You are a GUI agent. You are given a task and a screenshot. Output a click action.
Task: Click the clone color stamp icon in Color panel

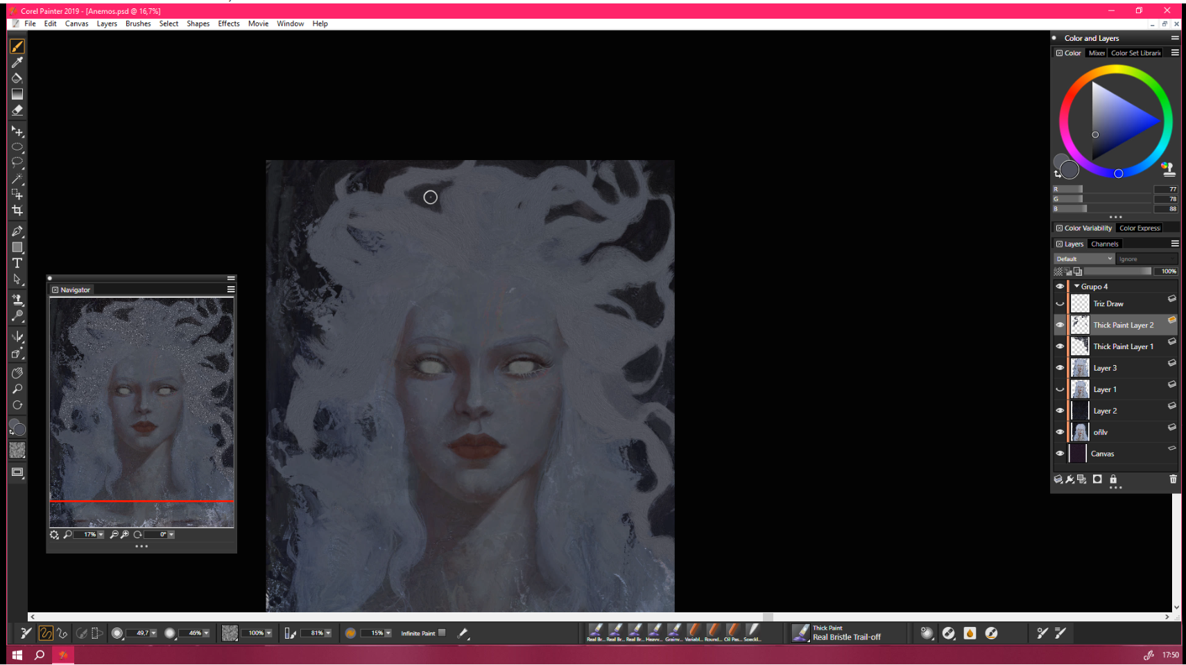[x=1167, y=168]
